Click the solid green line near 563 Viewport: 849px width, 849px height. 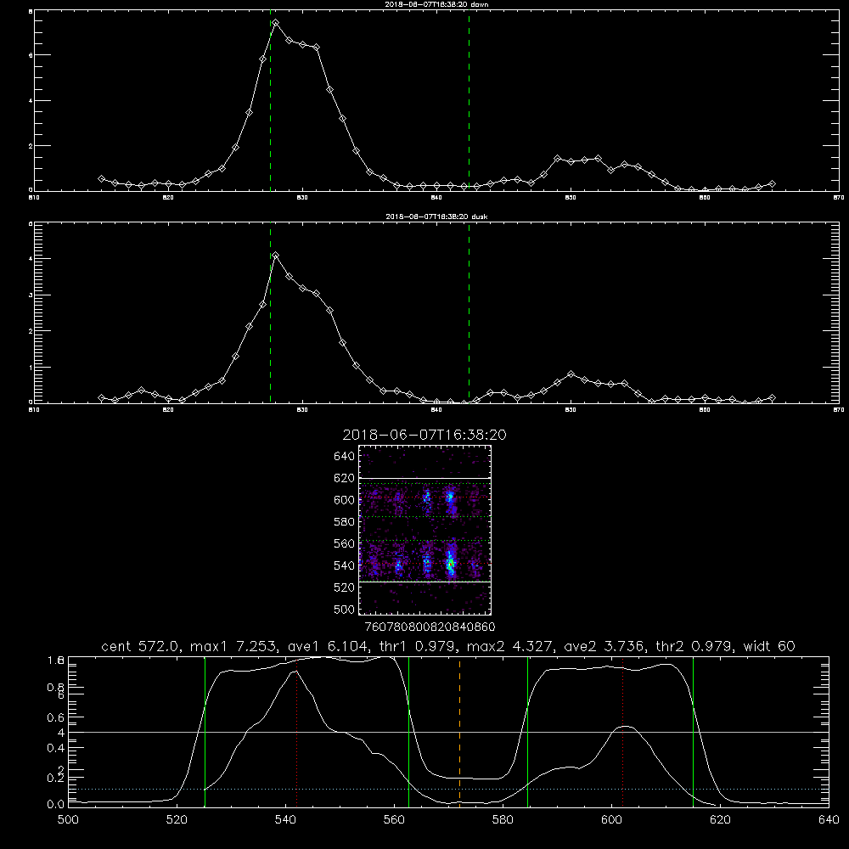point(409,732)
